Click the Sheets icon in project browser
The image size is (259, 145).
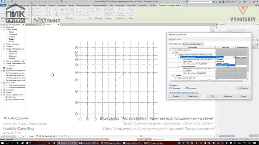pos(4,83)
